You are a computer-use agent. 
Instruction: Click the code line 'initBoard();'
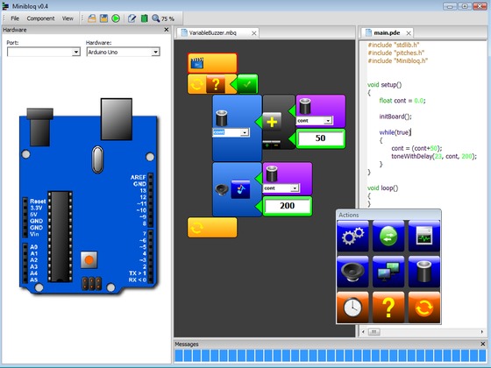[x=395, y=117]
